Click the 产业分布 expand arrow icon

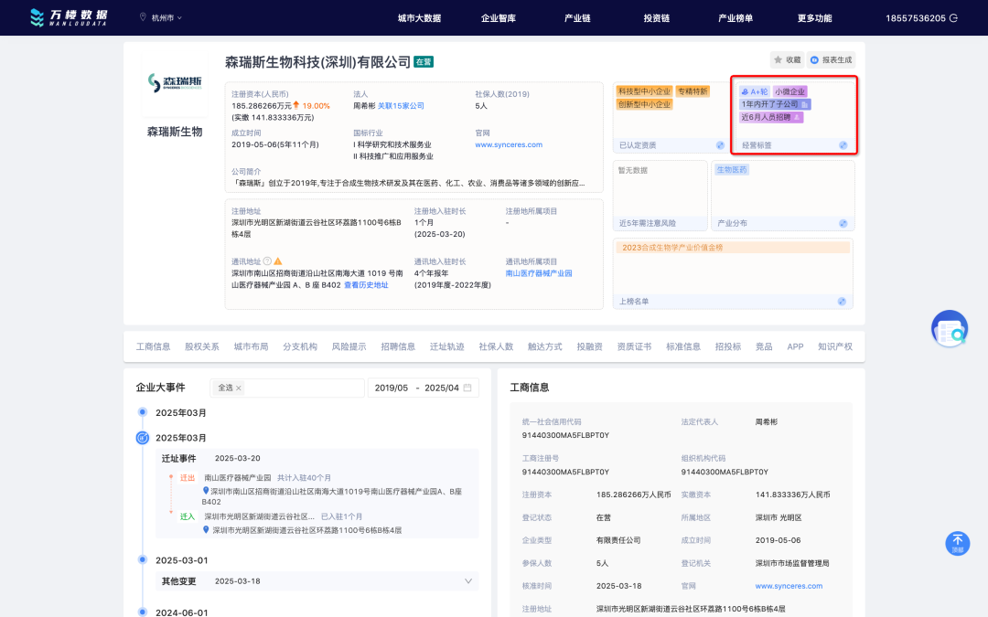coord(843,222)
